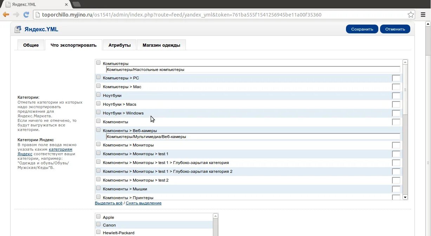This screenshot has width=431, height=236.
Task: Check the Компьютеры > PC category
Action: tap(98, 77)
